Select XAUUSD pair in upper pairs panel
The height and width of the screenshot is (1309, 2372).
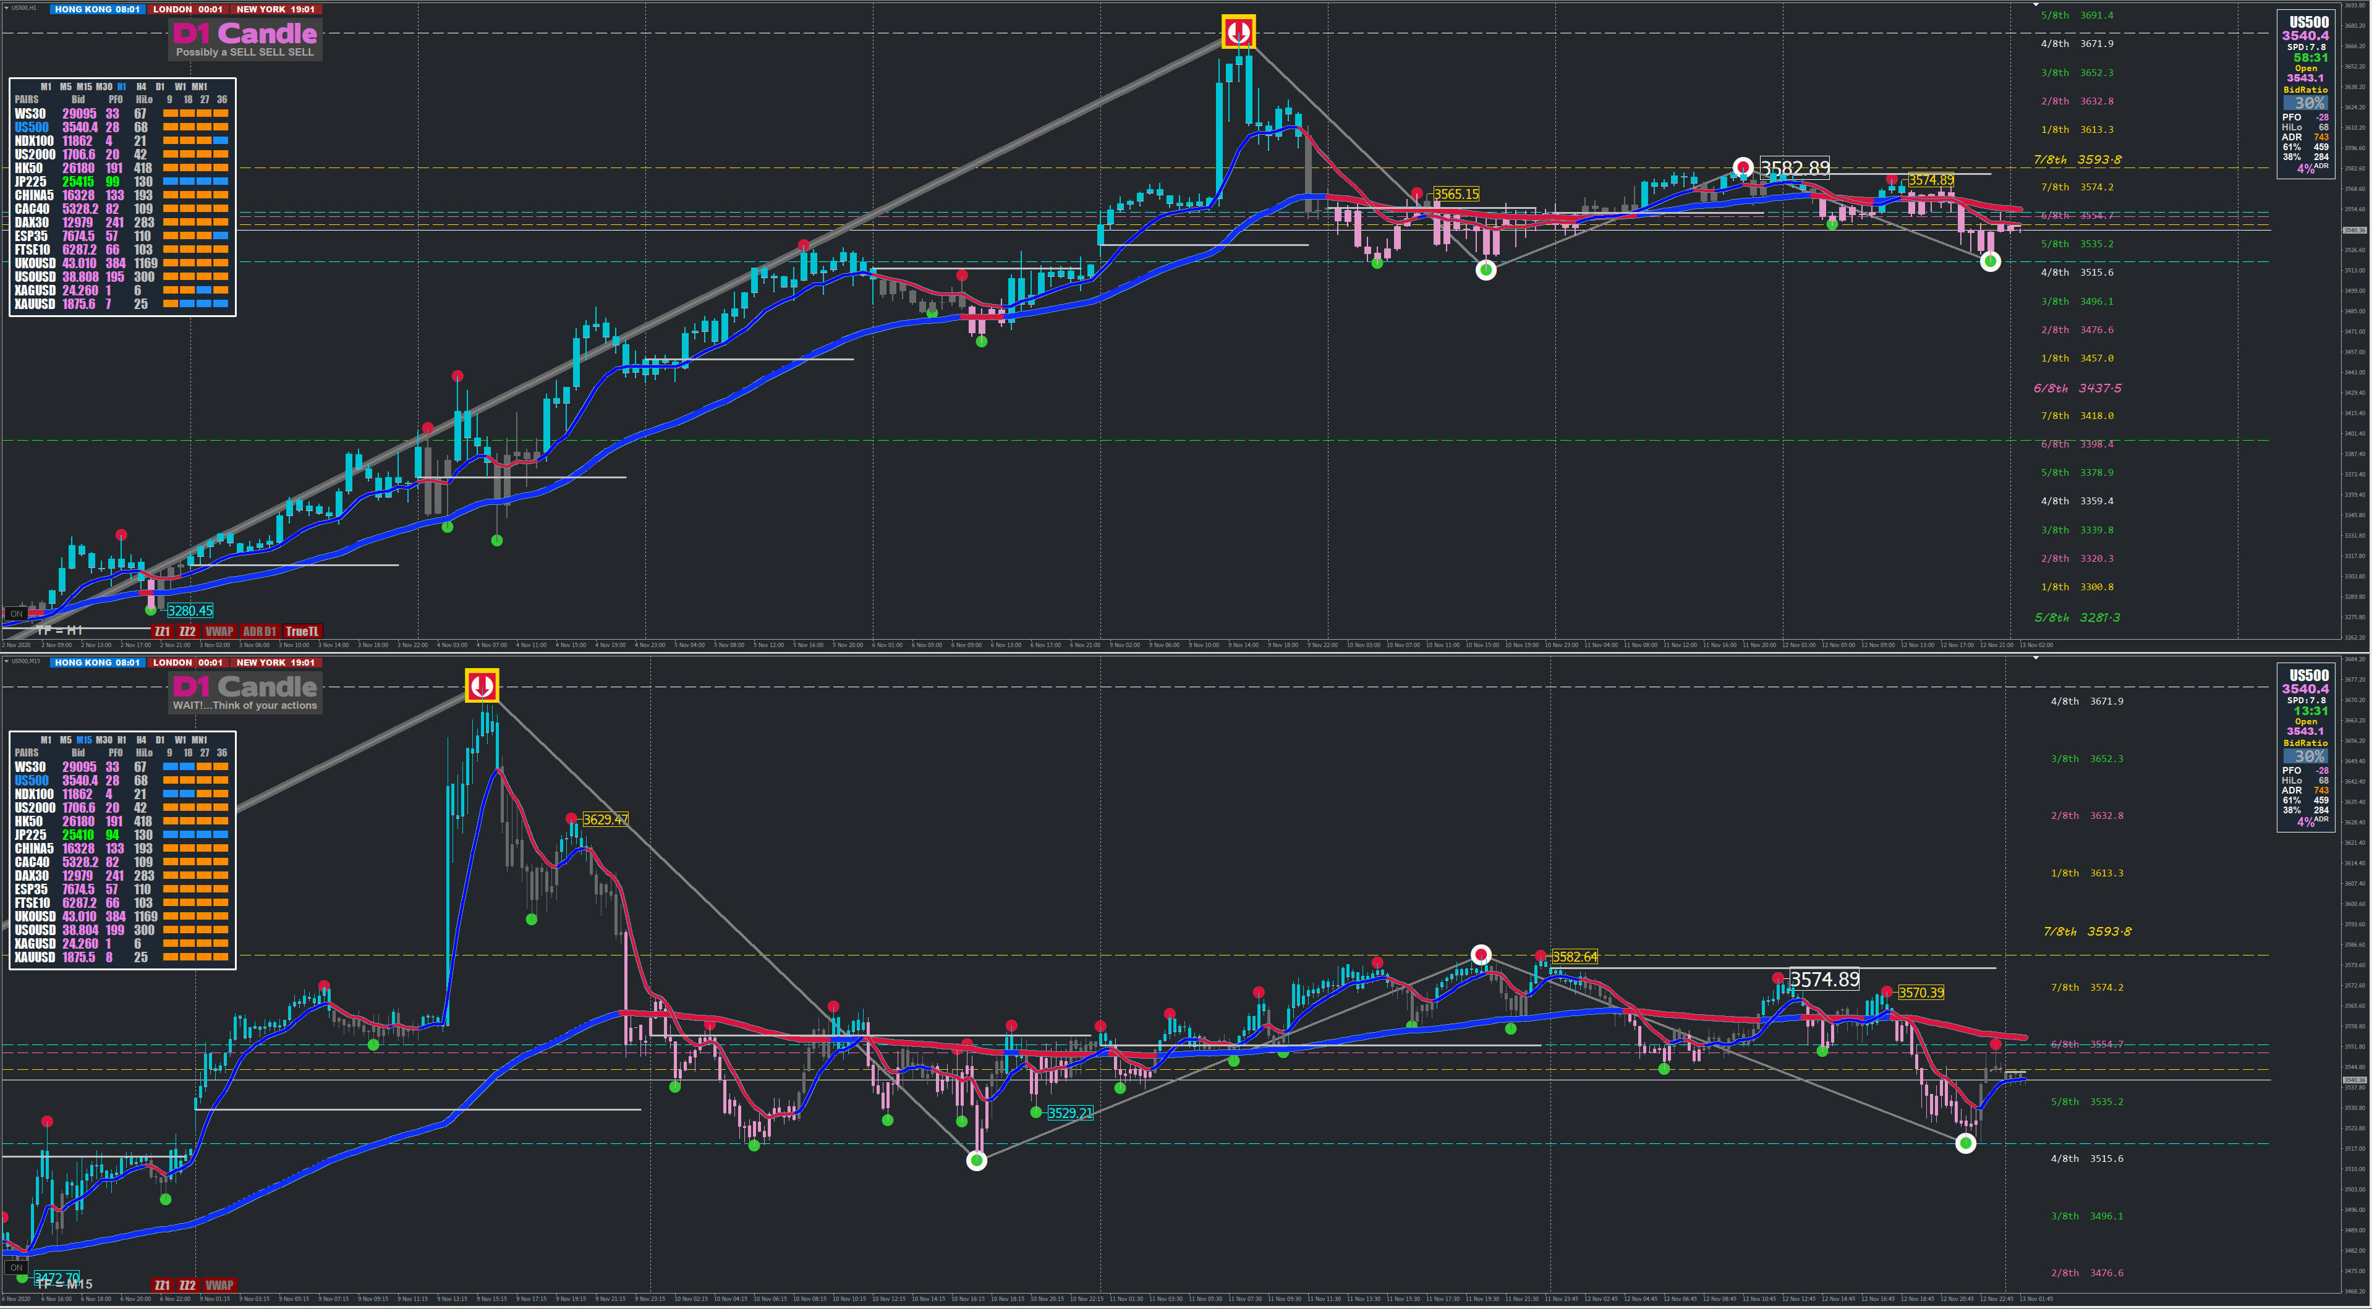35,305
